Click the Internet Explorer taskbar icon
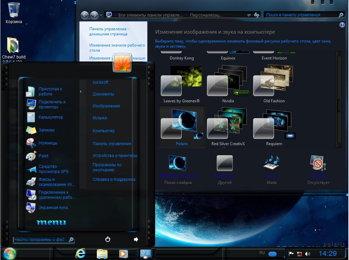The height and width of the screenshot is (260, 349). tap(80, 253)
